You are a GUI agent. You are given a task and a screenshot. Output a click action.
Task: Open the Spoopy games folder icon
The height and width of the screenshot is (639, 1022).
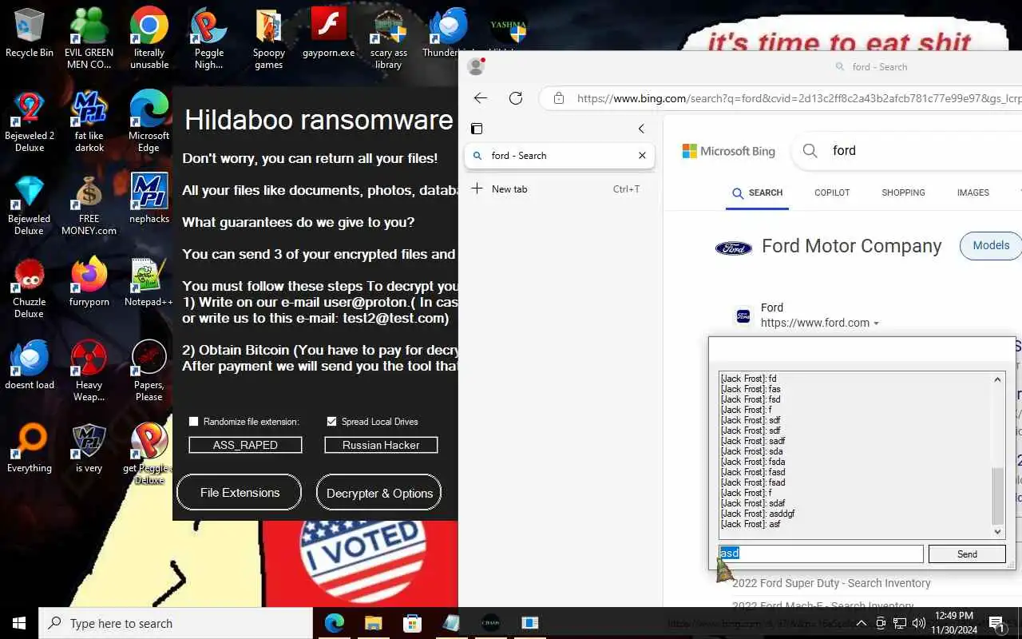(269, 38)
